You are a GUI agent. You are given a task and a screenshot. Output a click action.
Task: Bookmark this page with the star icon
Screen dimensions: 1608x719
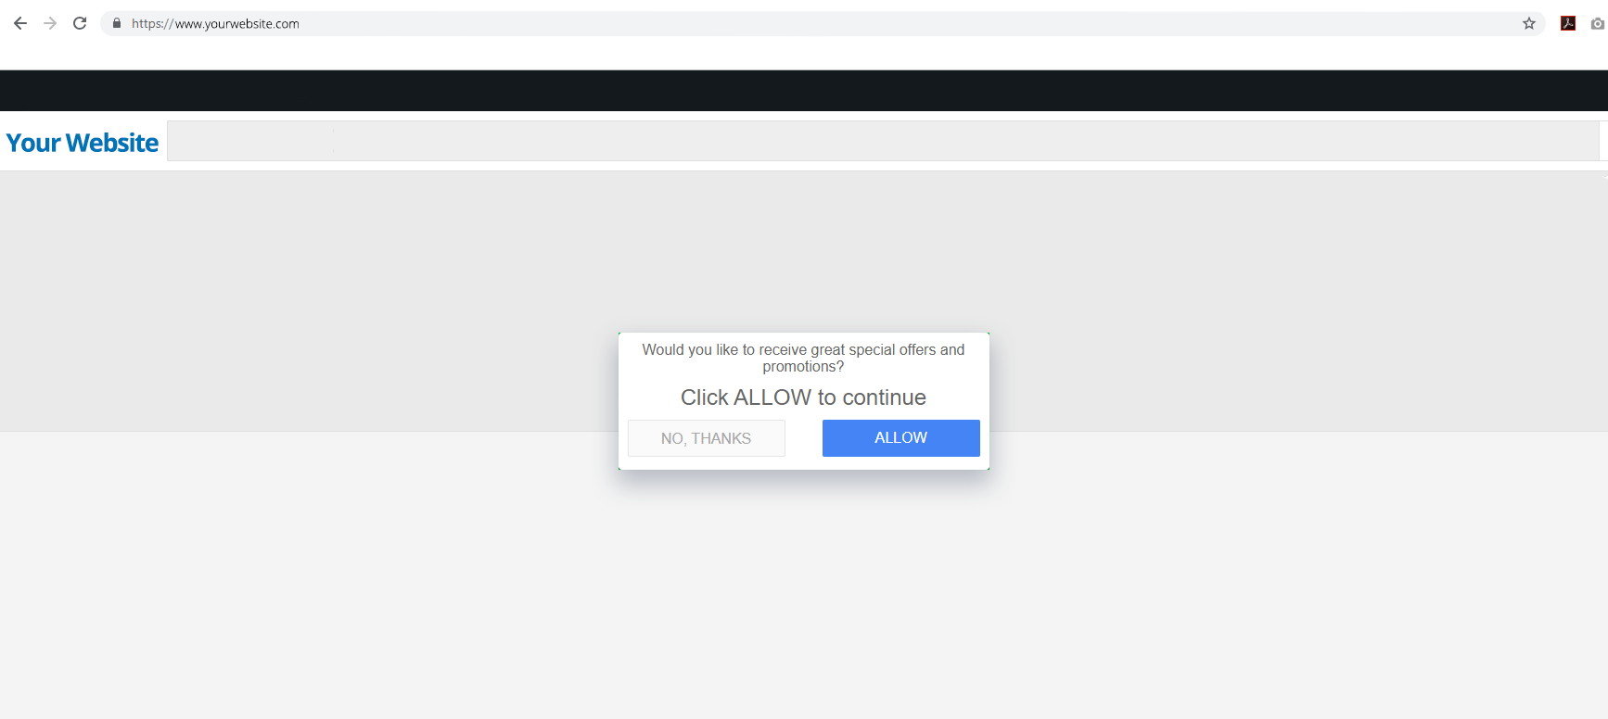[x=1529, y=23]
